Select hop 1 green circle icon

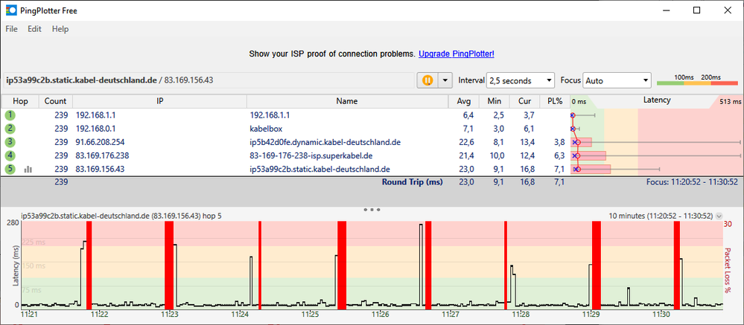pyautogui.click(x=10, y=115)
